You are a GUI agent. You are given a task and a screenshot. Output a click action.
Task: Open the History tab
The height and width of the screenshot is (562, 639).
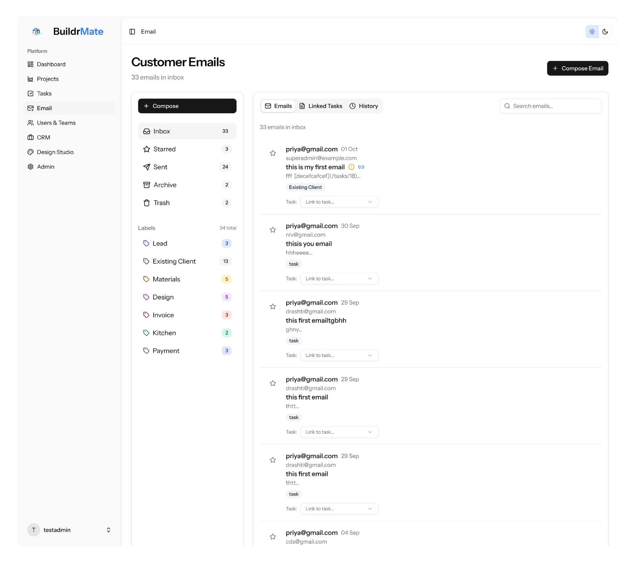coord(364,106)
